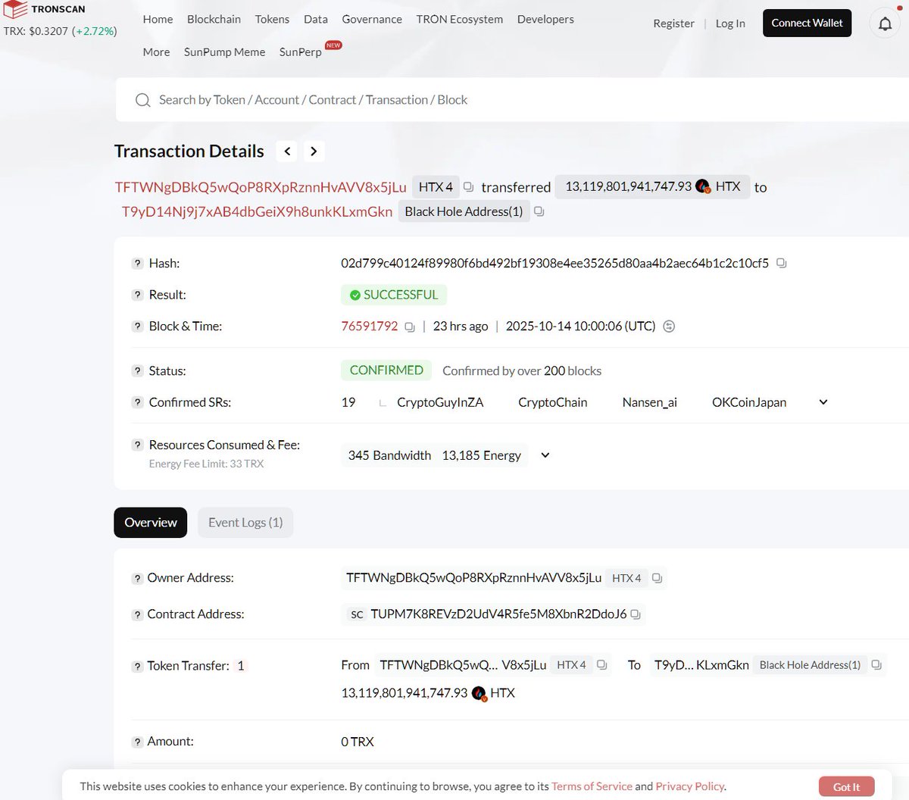
Task: Click help icon beside Token Transfer
Action: 137,667
